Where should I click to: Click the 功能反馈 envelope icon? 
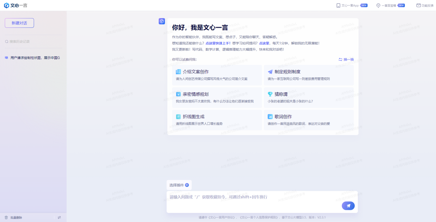(x=418, y=5)
